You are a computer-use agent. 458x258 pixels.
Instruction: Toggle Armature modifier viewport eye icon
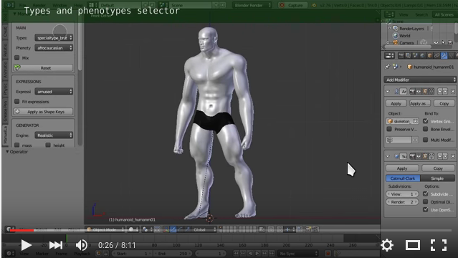click(419, 92)
